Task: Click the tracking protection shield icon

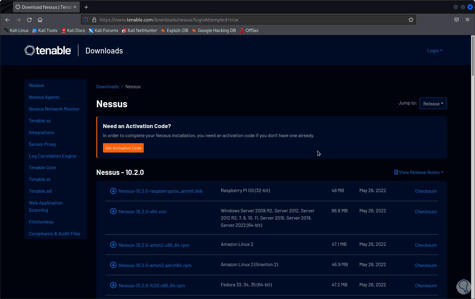Action: (x=86, y=20)
